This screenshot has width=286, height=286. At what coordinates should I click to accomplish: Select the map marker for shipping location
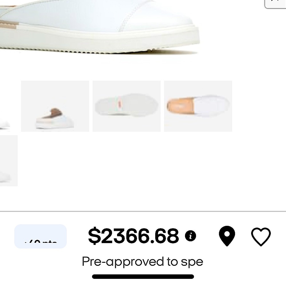(227, 235)
